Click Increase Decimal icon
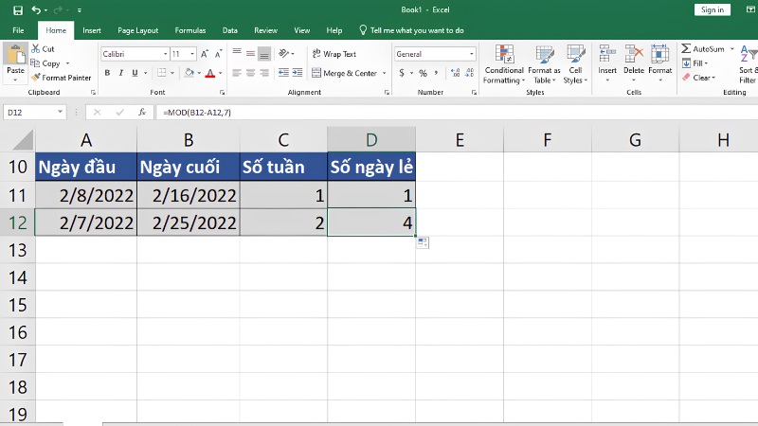Viewport: 758px width, 426px height. click(x=456, y=73)
